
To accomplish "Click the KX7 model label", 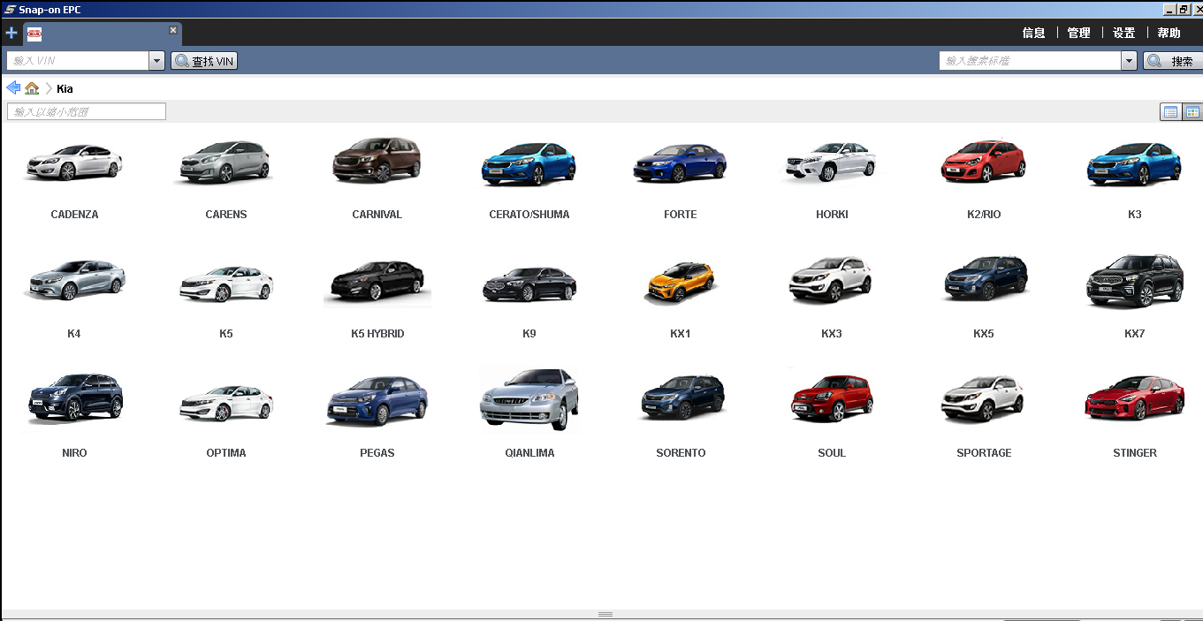I will tap(1134, 334).
